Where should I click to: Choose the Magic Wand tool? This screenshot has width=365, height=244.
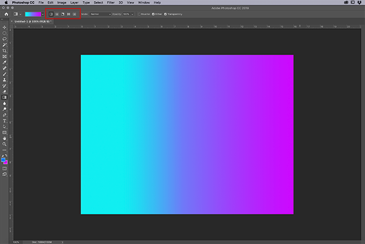point(5,45)
